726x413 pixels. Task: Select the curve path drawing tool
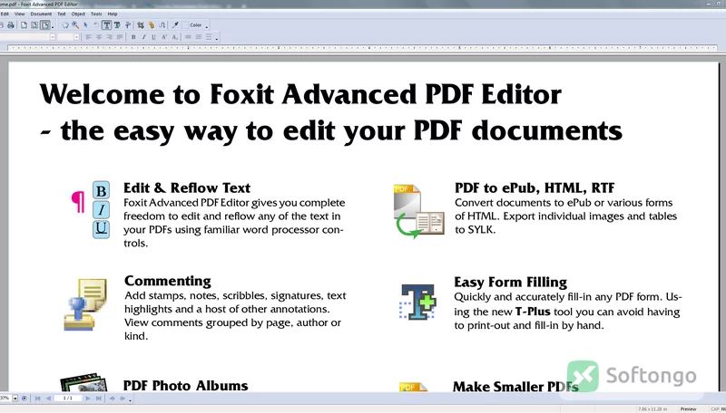pyautogui.click(x=162, y=25)
